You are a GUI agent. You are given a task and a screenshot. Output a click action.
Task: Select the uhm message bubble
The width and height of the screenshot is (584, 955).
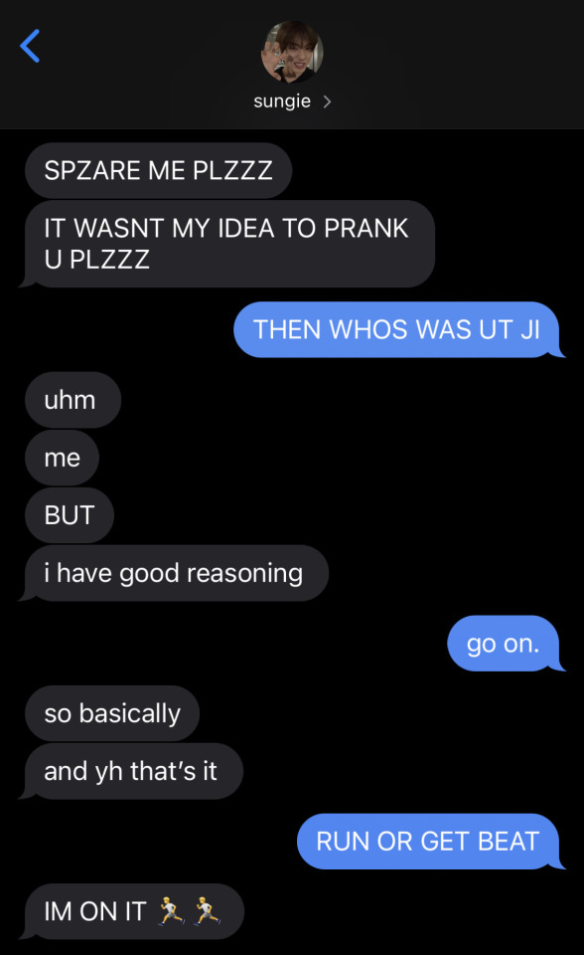[x=73, y=400]
